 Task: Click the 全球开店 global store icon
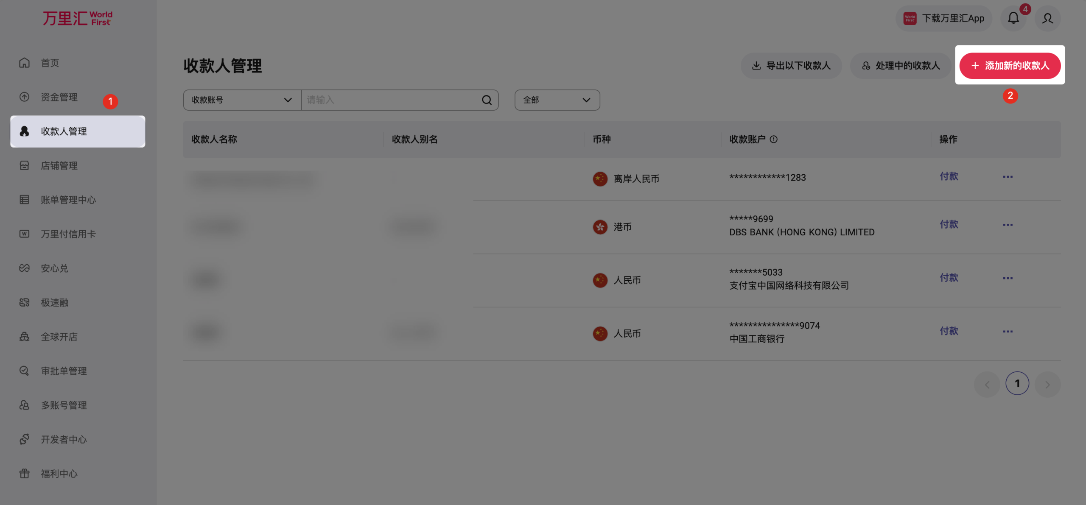coord(24,337)
